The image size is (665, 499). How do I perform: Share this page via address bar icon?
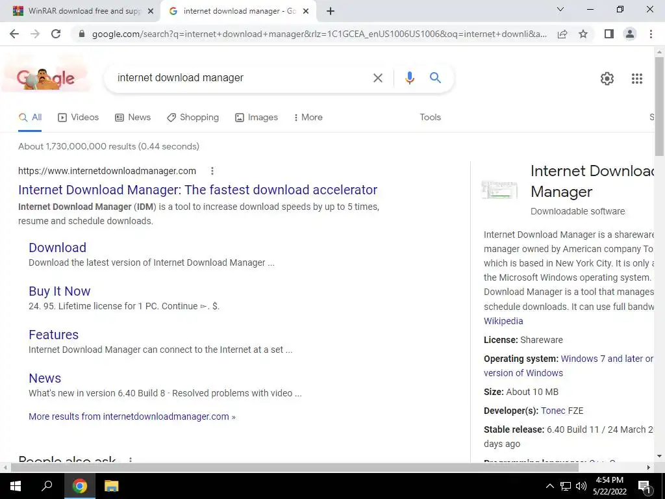[562, 34]
